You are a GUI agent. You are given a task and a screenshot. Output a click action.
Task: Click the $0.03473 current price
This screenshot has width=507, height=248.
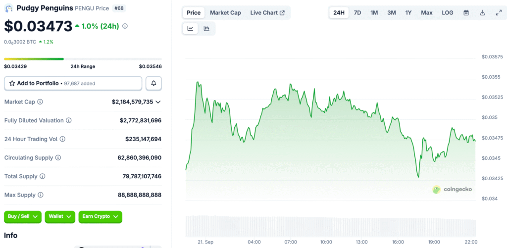pos(38,26)
